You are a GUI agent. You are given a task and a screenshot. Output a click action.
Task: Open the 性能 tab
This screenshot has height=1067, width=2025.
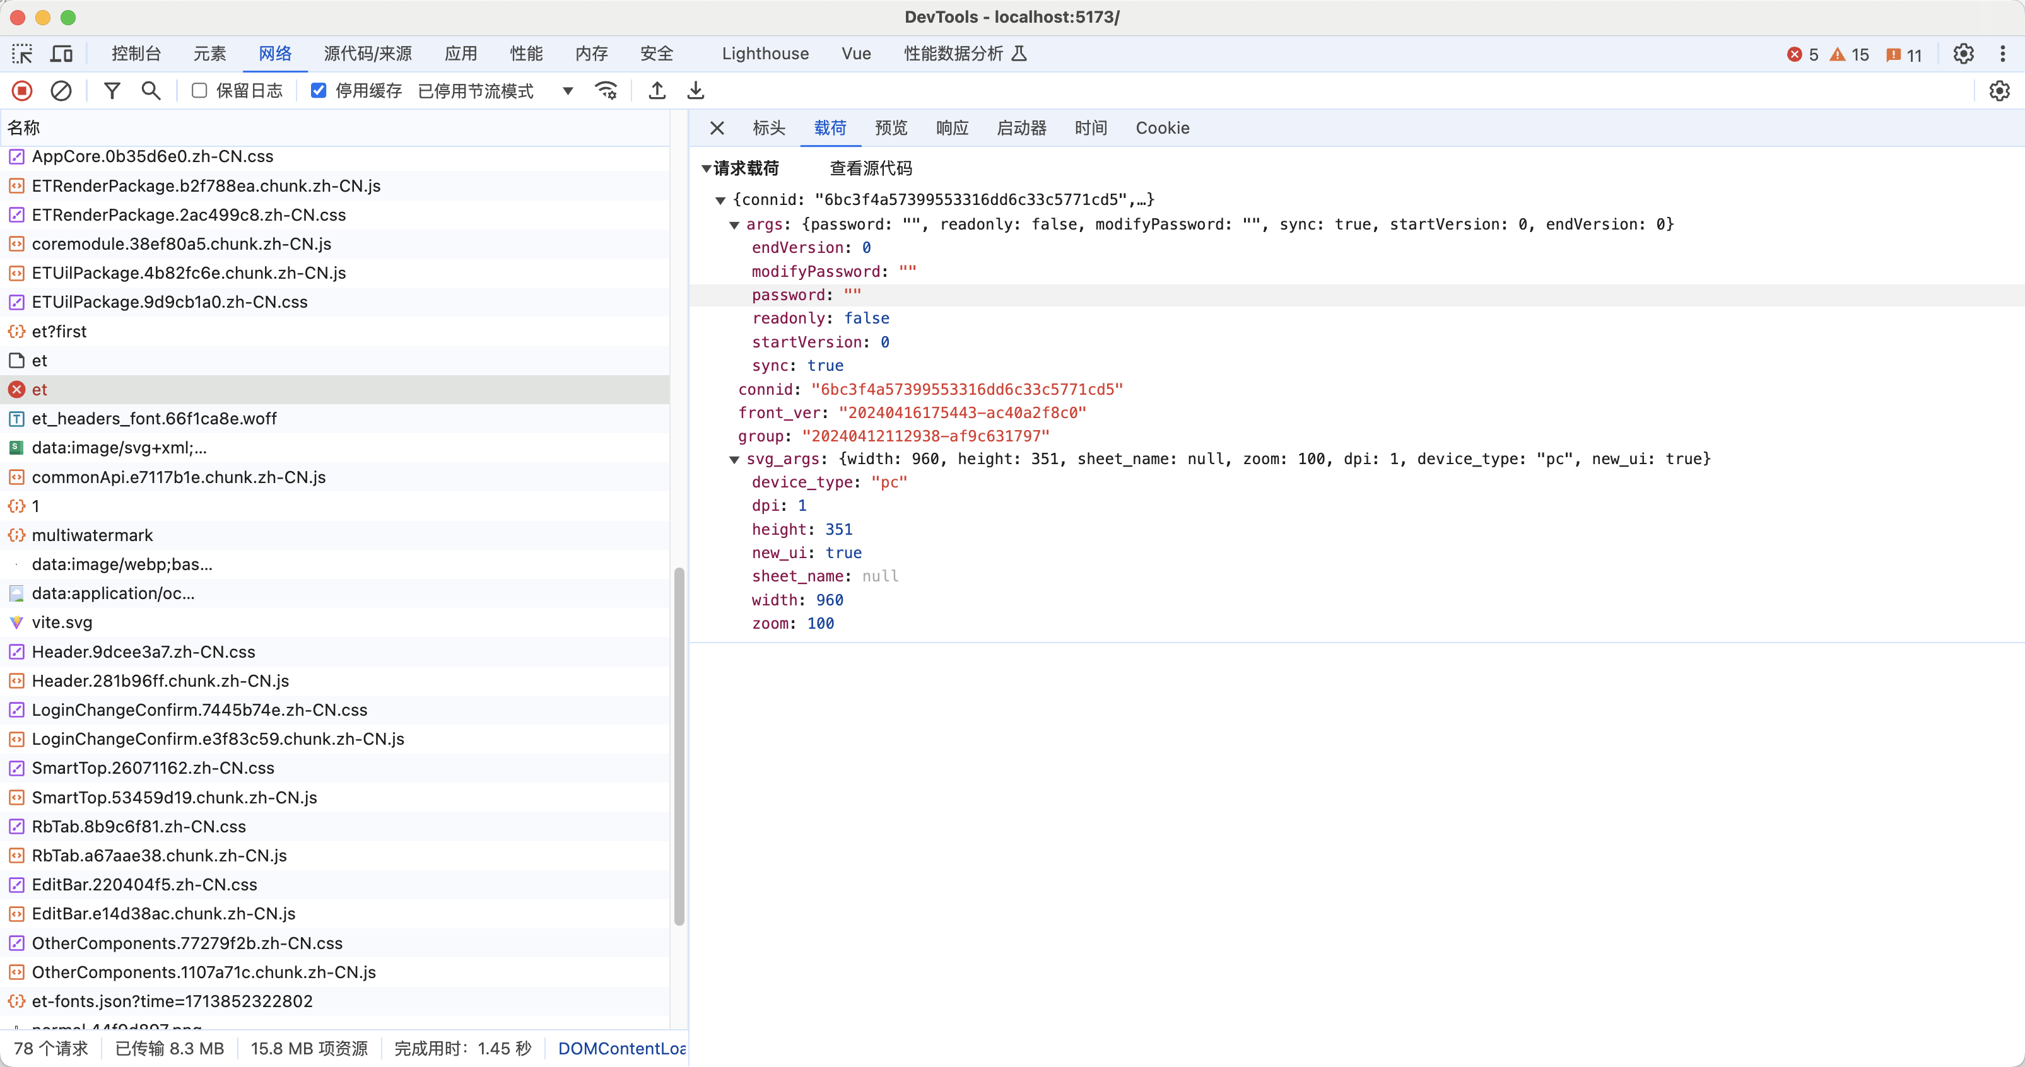[x=526, y=54]
